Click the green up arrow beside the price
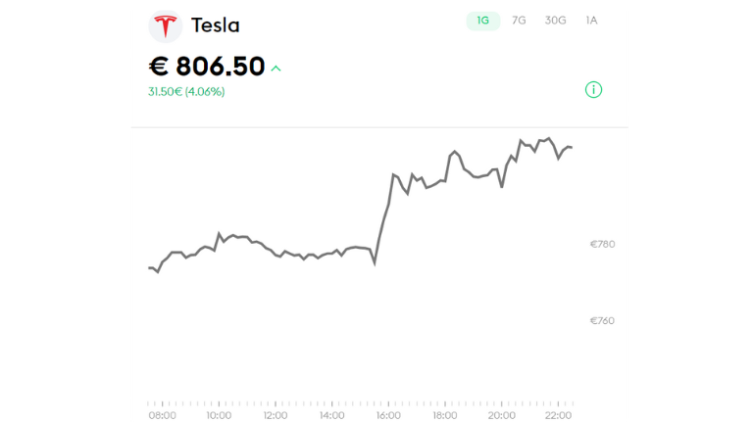This screenshot has width=753, height=423. (276, 69)
